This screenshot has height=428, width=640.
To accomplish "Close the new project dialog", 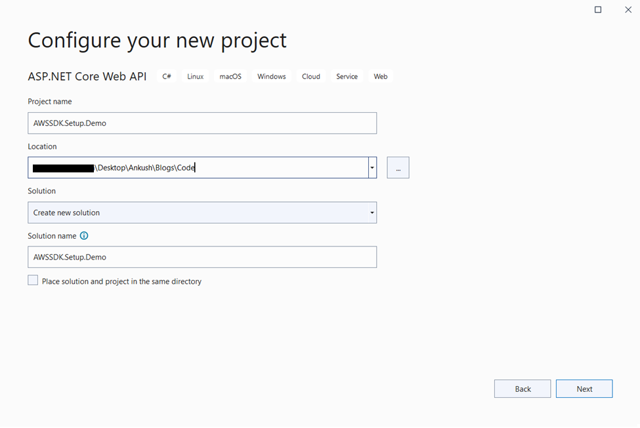I will pyautogui.click(x=628, y=10).
